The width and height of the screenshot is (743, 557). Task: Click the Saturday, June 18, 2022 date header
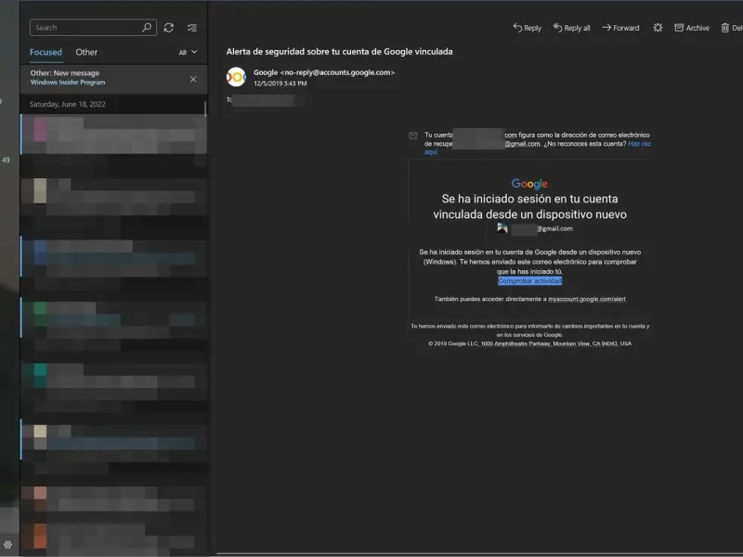click(x=68, y=104)
